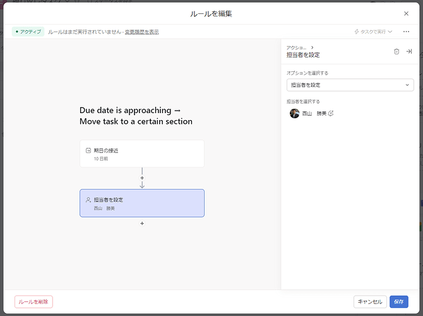423x316 pixels.
Task: Add an action with the bottom plus button
Action: click(142, 223)
